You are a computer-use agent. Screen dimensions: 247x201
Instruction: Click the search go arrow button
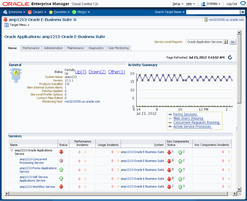pyautogui.click(x=243, y=12)
